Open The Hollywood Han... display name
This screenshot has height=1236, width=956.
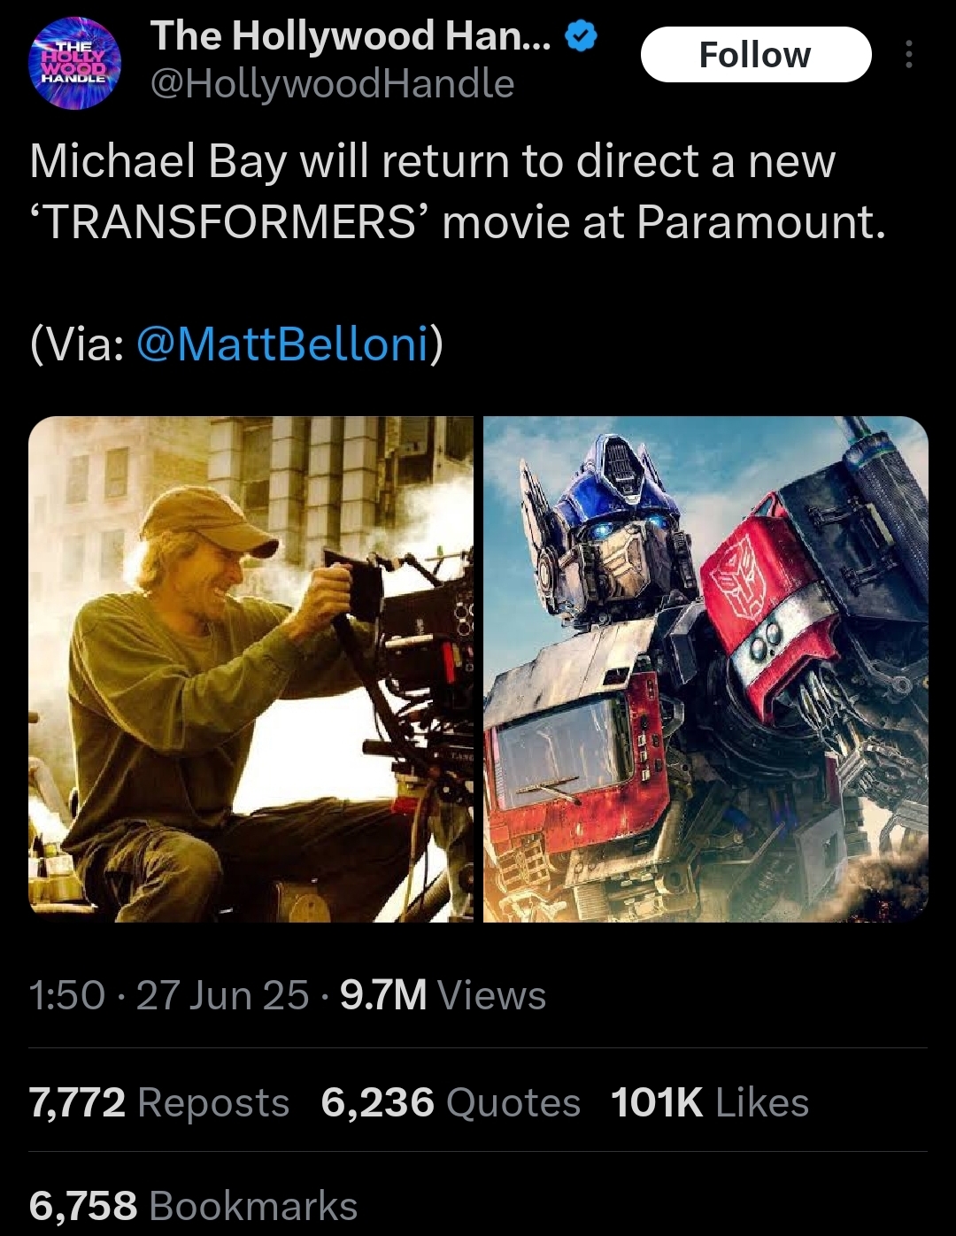351,36
